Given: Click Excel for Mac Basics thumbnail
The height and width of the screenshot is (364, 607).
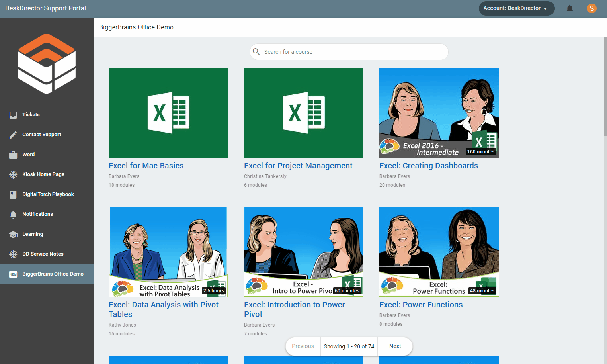Looking at the screenshot, I should click(x=168, y=113).
